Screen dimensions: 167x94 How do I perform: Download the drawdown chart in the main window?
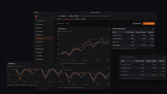pyautogui.click(x=109, y=67)
